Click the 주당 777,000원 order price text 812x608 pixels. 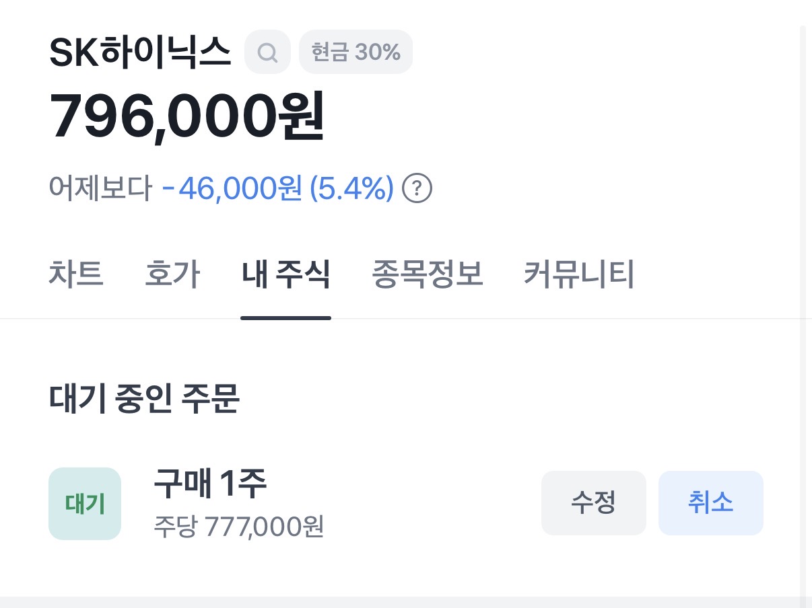coord(239,526)
